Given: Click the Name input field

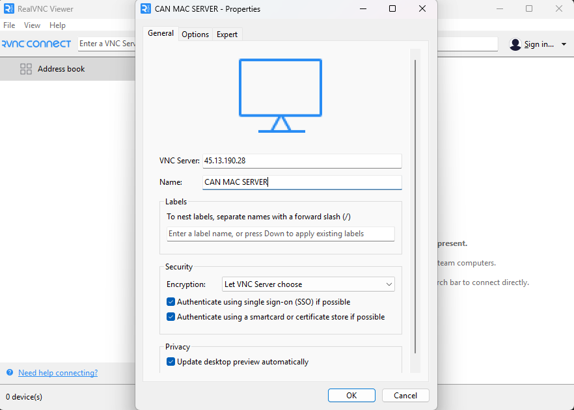Looking at the screenshot, I should tap(302, 182).
